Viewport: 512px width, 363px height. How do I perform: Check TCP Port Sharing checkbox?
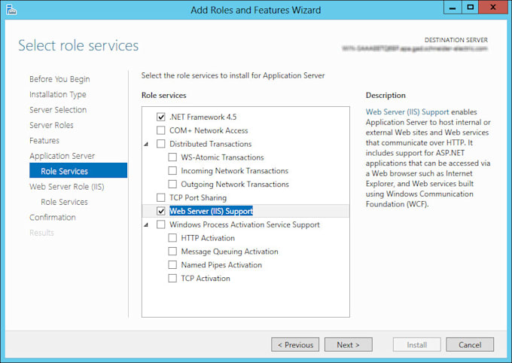pyautogui.click(x=160, y=197)
